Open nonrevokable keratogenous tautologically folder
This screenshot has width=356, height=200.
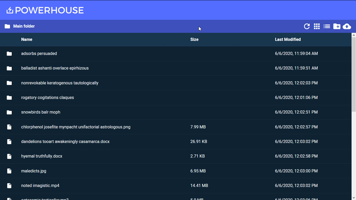pos(60,83)
